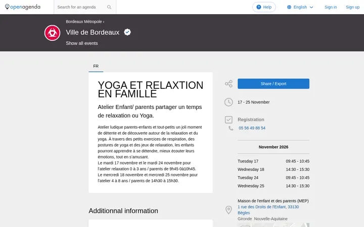The width and height of the screenshot is (364, 227).
Task: Open the Ville de Bordeaux agenda title
Action: tap(93, 32)
